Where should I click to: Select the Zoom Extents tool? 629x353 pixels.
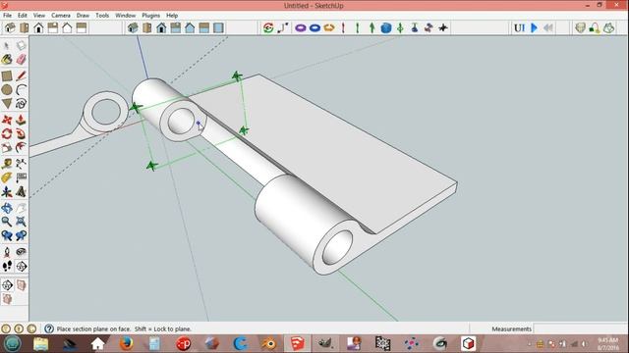21,222
